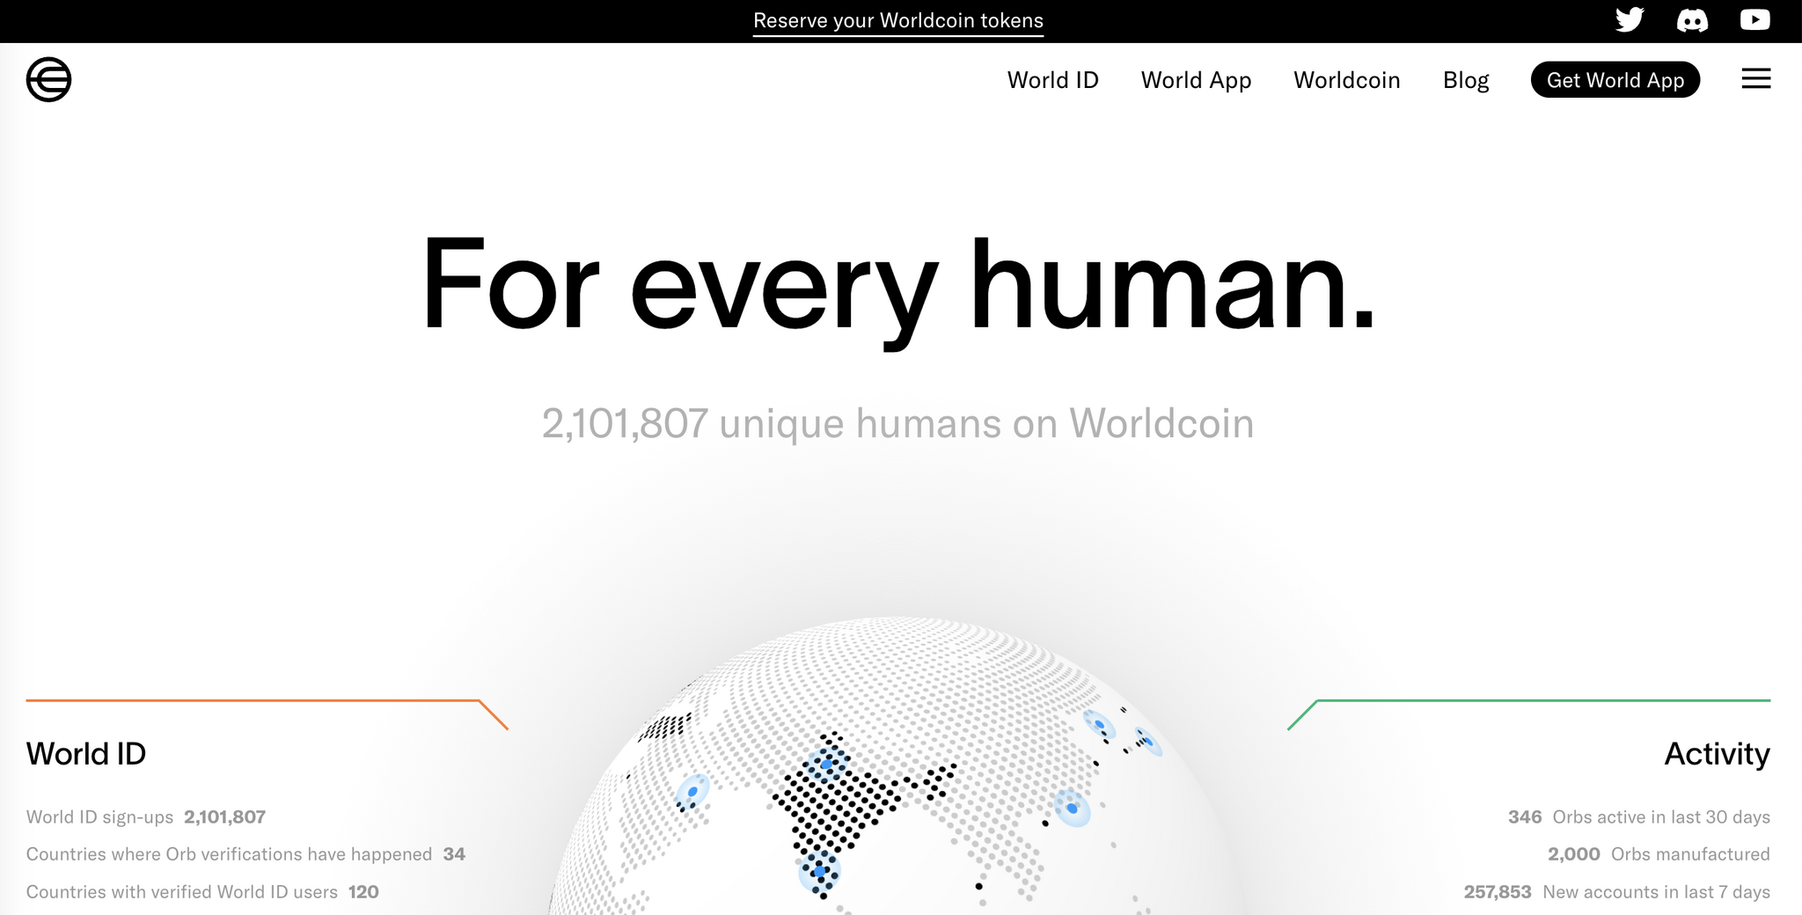Viewport: 1802px width, 915px height.
Task: Open Worldcoin's Twitter profile
Action: pos(1630,19)
